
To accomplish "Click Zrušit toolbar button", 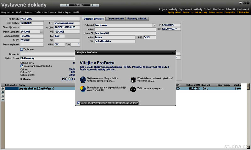I will tap(38, 12).
